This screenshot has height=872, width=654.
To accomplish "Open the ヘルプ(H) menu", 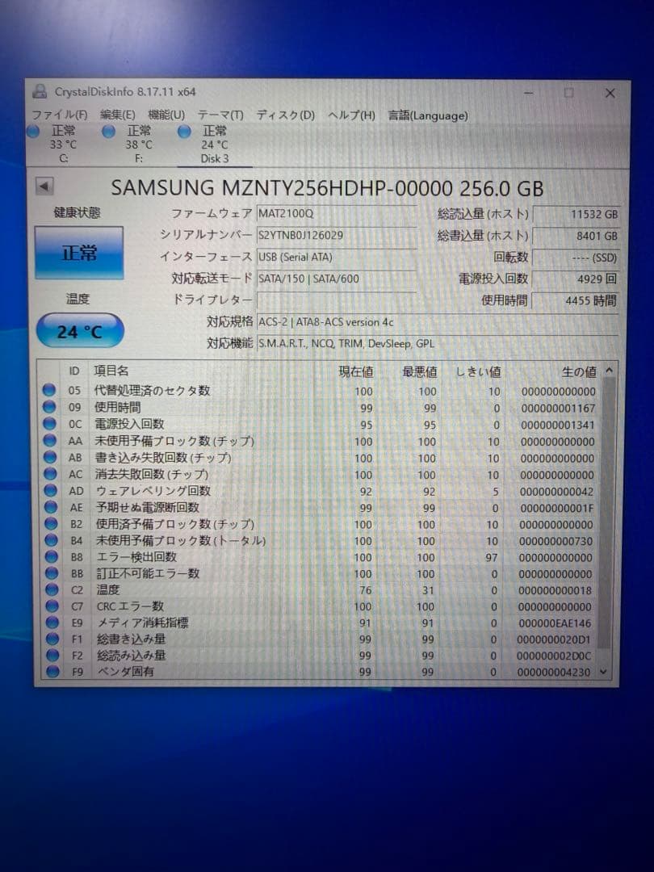I will point(351,115).
